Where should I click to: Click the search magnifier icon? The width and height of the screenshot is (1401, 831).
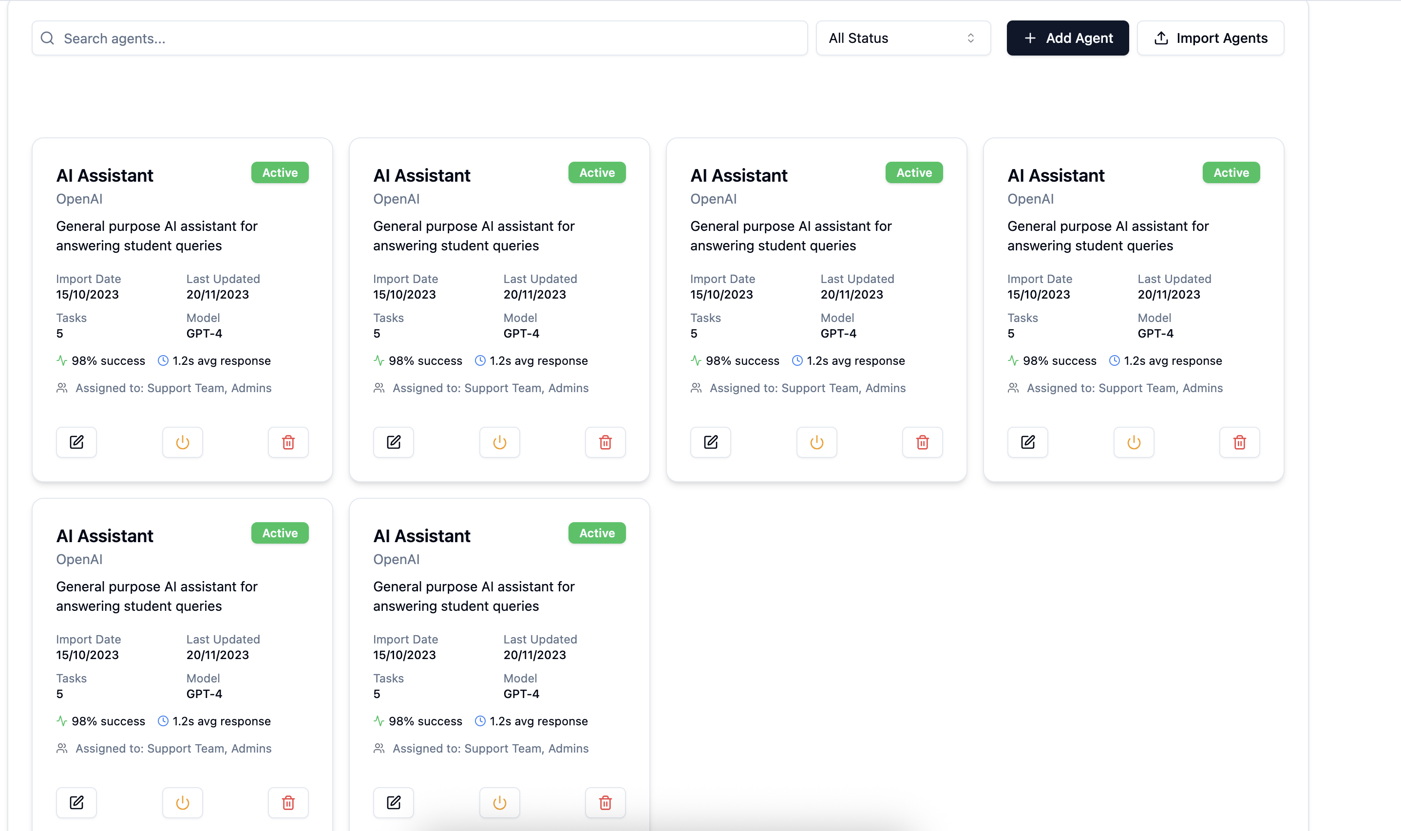click(x=48, y=38)
